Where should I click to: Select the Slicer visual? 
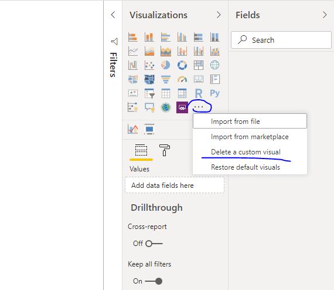click(149, 93)
